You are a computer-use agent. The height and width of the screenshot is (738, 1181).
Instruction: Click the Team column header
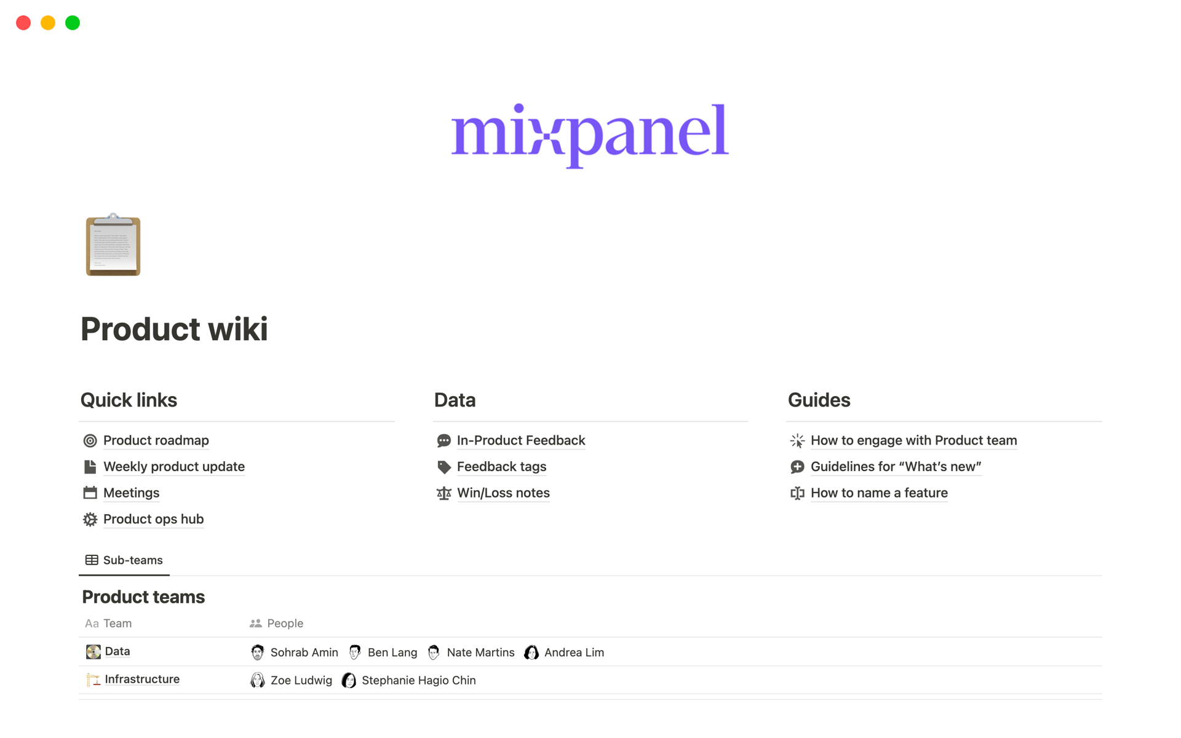pyautogui.click(x=118, y=623)
